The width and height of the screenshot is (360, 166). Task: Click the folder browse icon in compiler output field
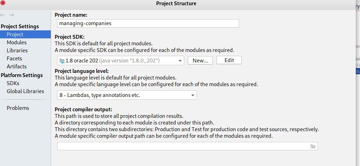pos(313,146)
